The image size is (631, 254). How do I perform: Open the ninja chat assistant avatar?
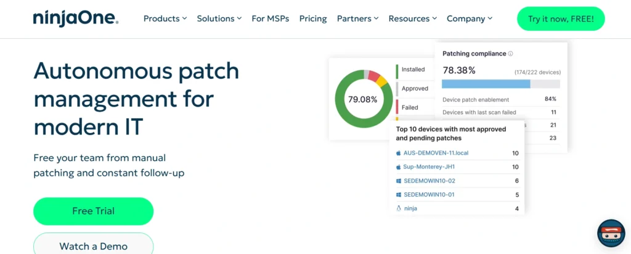611,233
